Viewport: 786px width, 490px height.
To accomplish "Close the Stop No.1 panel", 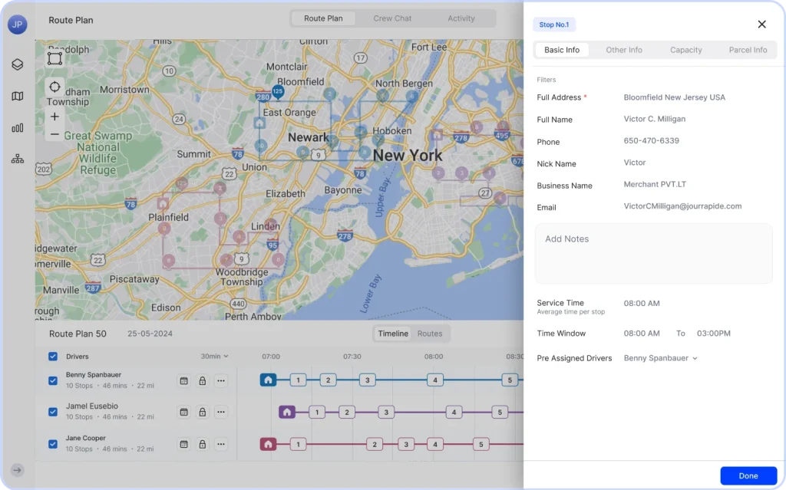I will click(762, 24).
